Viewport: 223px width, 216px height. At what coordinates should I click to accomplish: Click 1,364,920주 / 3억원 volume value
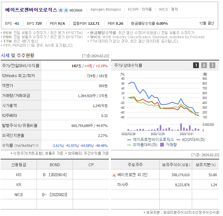93,96
